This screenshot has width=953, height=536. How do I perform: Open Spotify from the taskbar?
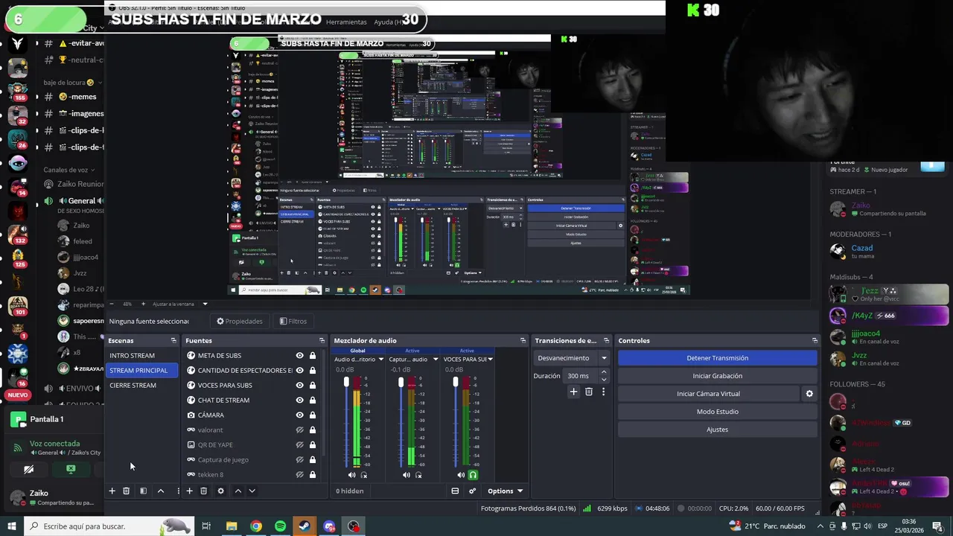(x=280, y=526)
